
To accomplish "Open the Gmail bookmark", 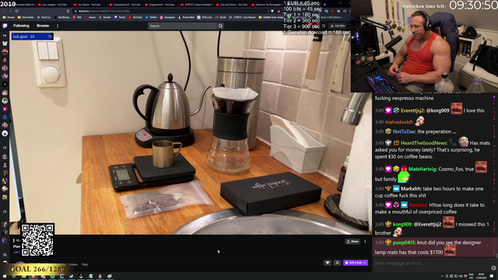I will [221, 17].
